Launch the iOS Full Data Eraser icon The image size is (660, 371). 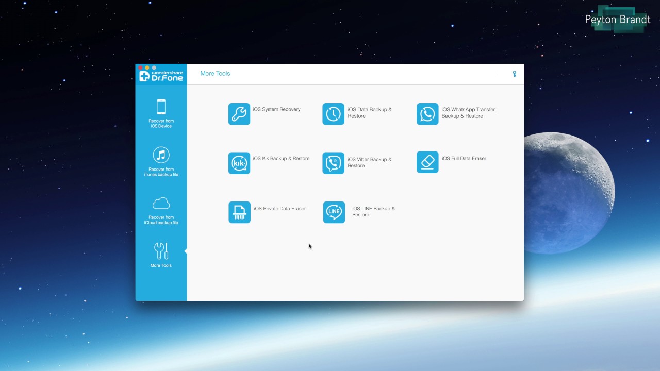click(427, 162)
